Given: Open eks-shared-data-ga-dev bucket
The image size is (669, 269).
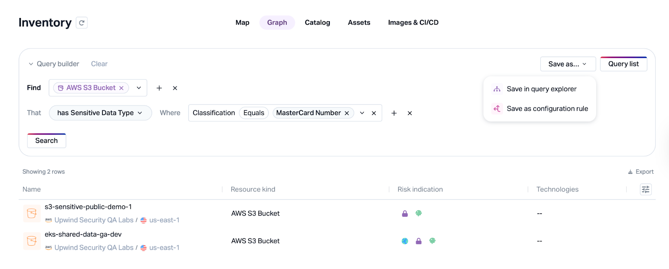Looking at the screenshot, I should 83,234.
